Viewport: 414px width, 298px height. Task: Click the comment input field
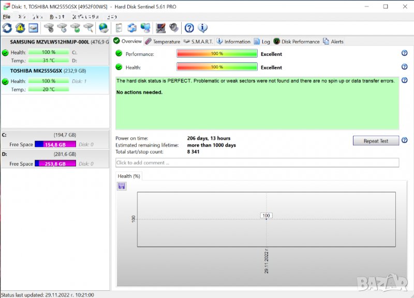point(257,163)
